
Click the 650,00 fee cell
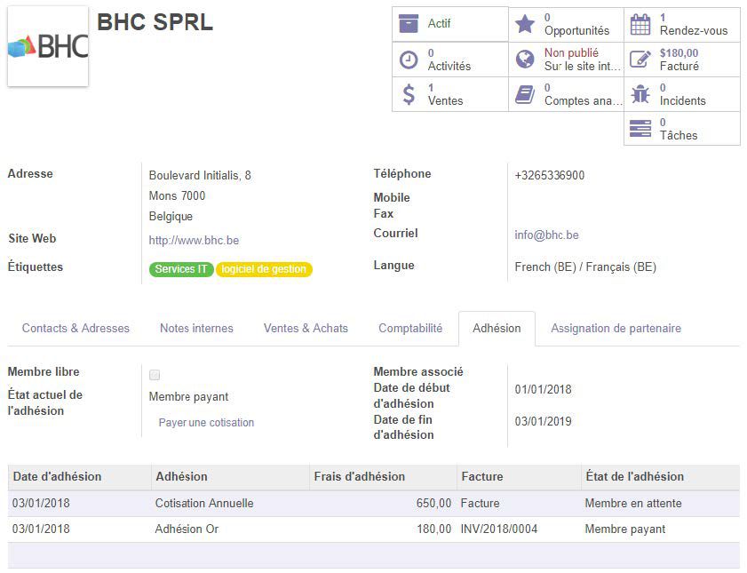(433, 504)
